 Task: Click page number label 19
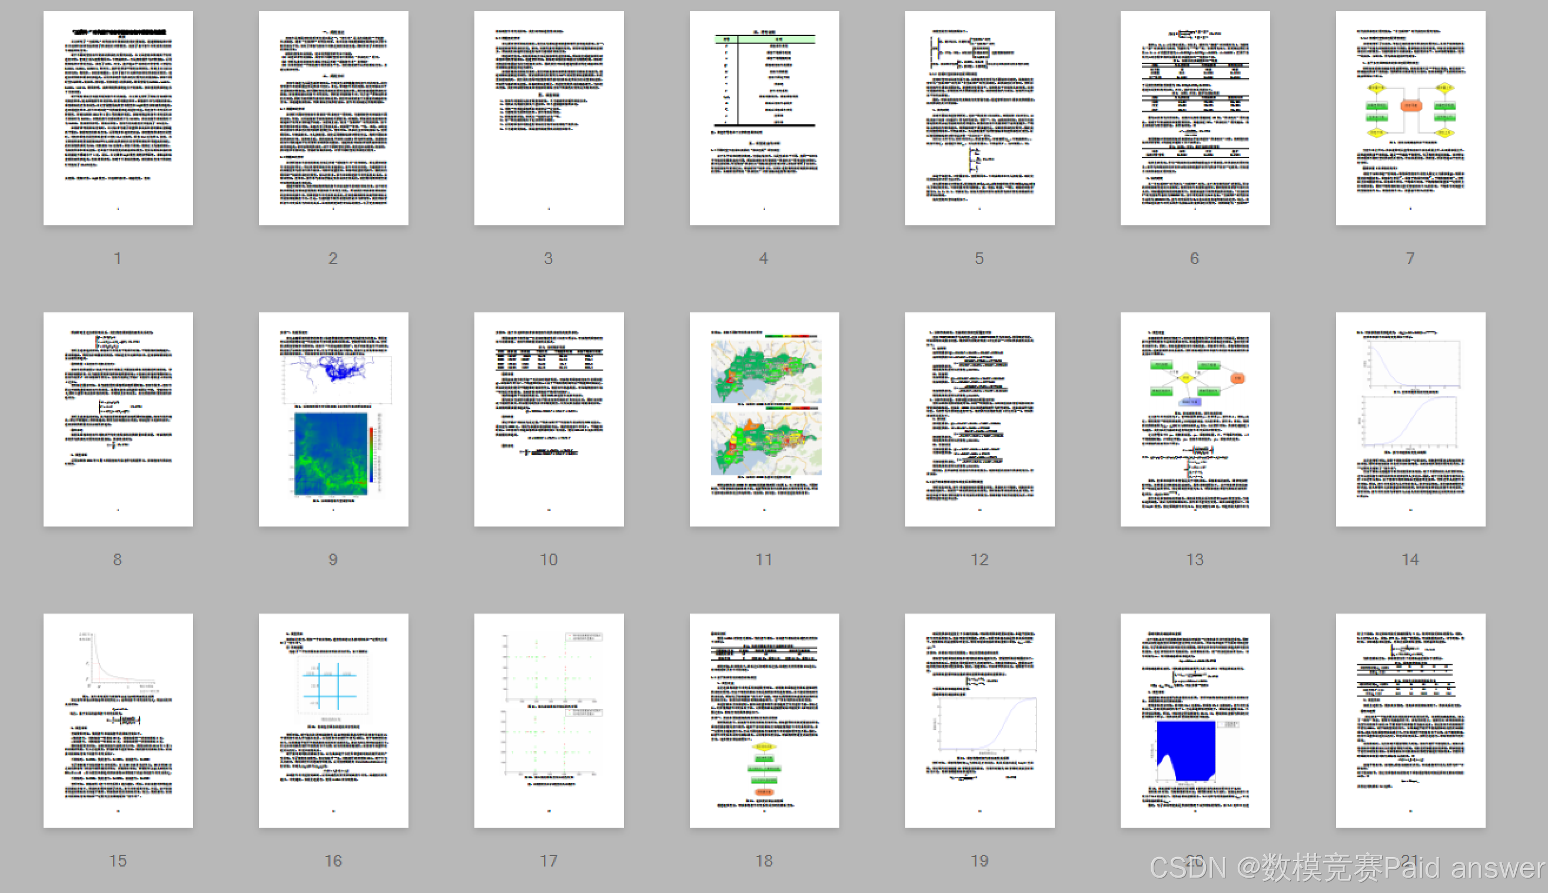[x=979, y=861]
